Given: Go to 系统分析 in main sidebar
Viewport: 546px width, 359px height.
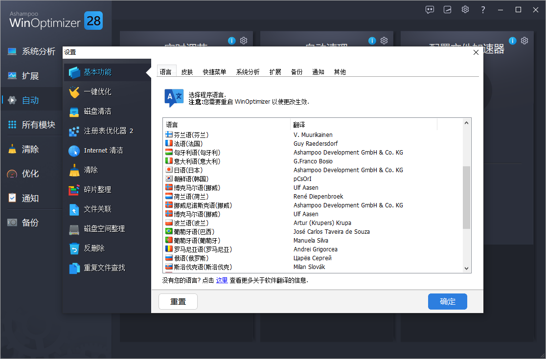Looking at the screenshot, I should coord(31,51).
